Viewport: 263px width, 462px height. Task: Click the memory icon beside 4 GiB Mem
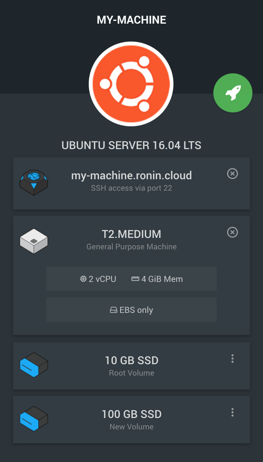point(135,279)
